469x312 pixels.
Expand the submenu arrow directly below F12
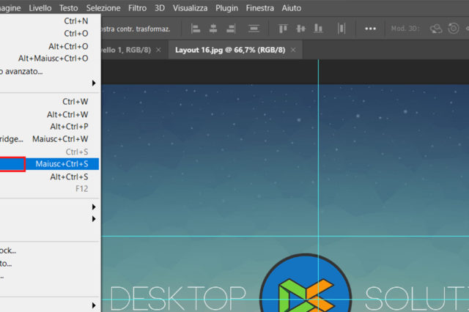tap(94, 207)
